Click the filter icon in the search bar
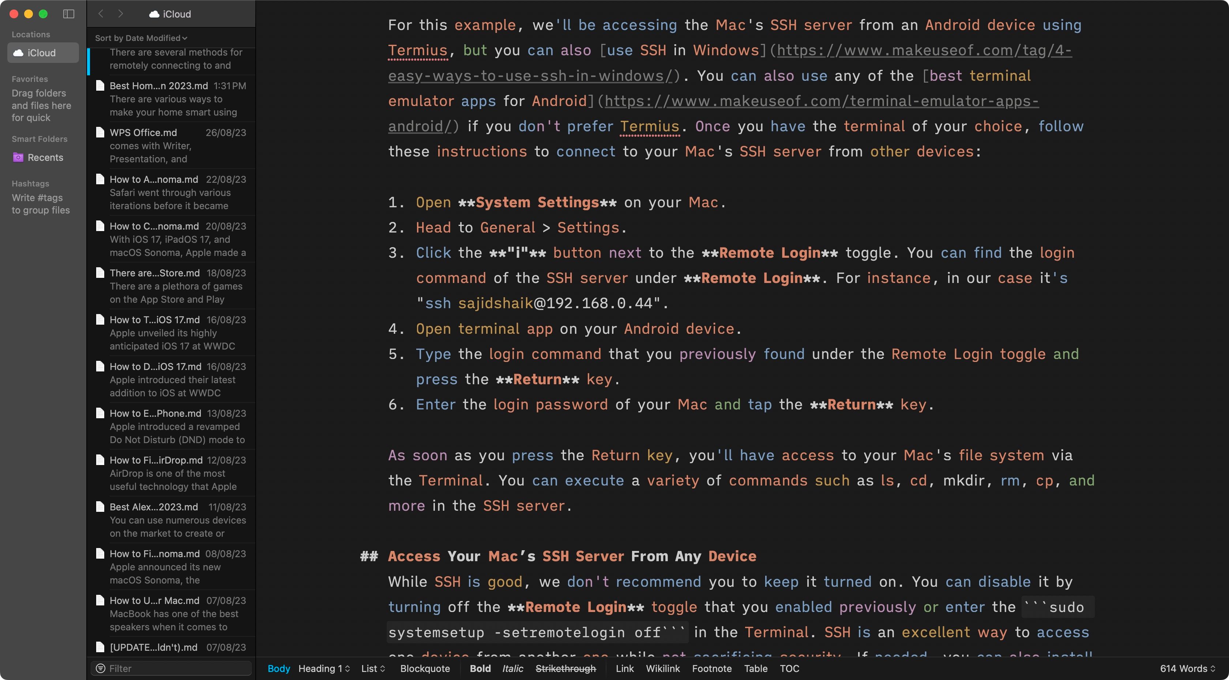Viewport: 1229px width, 680px height. [101, 668]
